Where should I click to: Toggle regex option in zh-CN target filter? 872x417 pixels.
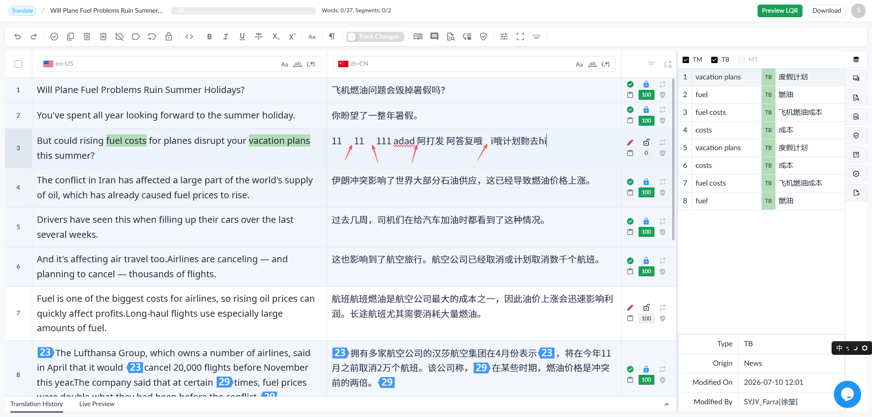(605, 64)
